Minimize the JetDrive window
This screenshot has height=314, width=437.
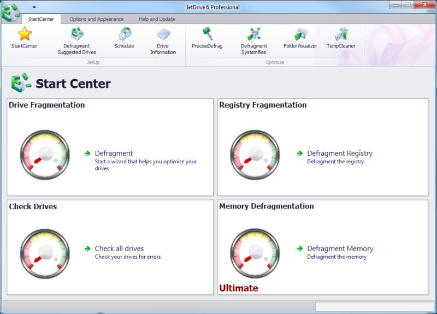click(x=395, y=5)
